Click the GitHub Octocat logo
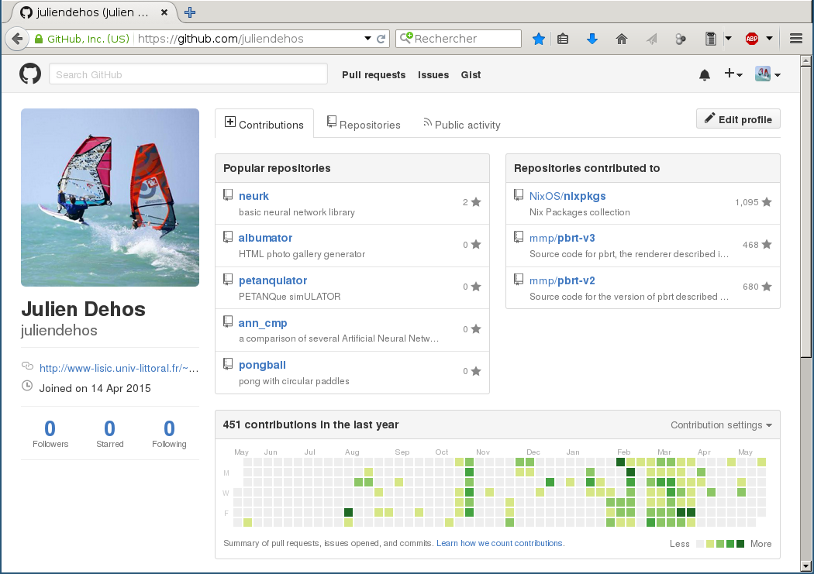The width and height of the screenshot is (814, 574). 30,74
